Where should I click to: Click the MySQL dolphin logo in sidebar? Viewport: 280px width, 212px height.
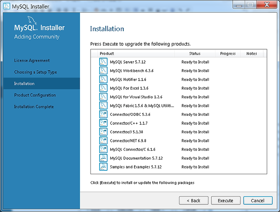click(x=32, y=20)
